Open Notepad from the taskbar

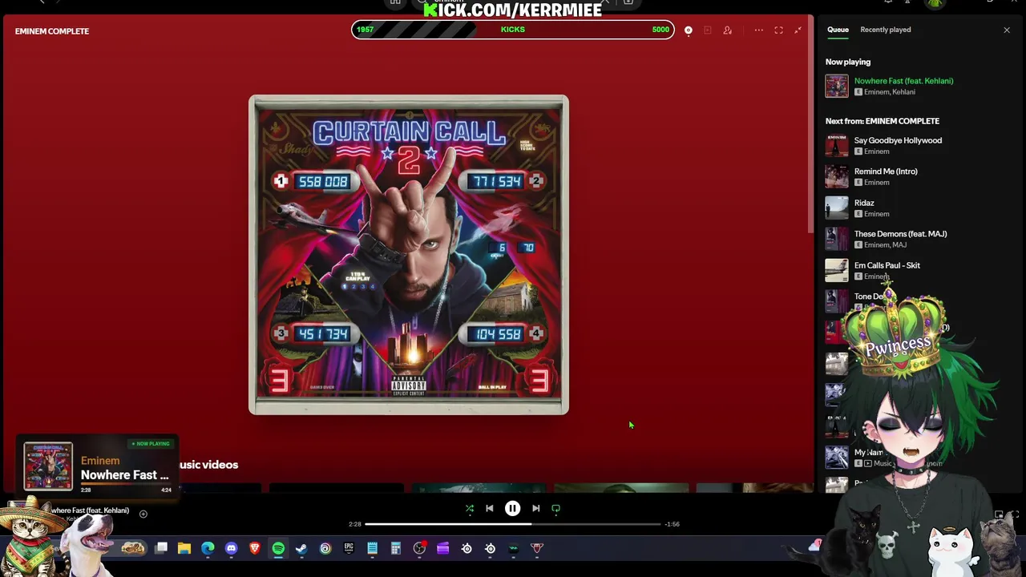[372, 548]
